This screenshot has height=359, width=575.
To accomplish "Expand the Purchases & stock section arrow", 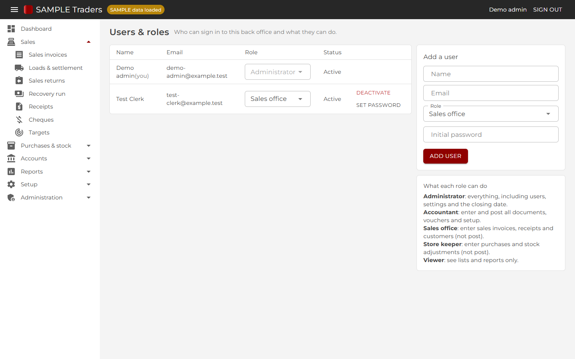I will tap(89, 146).
